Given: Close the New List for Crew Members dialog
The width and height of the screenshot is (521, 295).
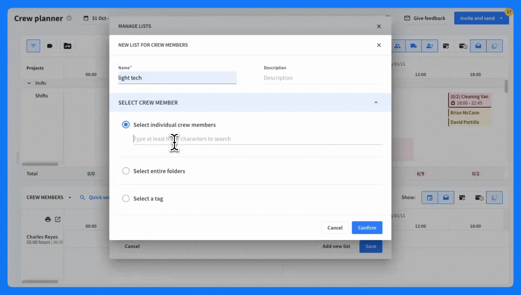Looking at the screenshot, I should point(378,45).
